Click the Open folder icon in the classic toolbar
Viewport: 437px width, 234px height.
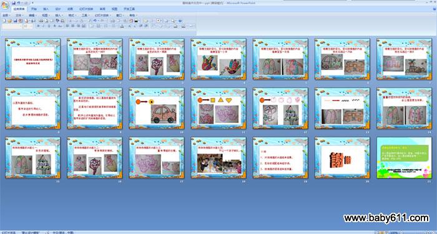(10, 21)
